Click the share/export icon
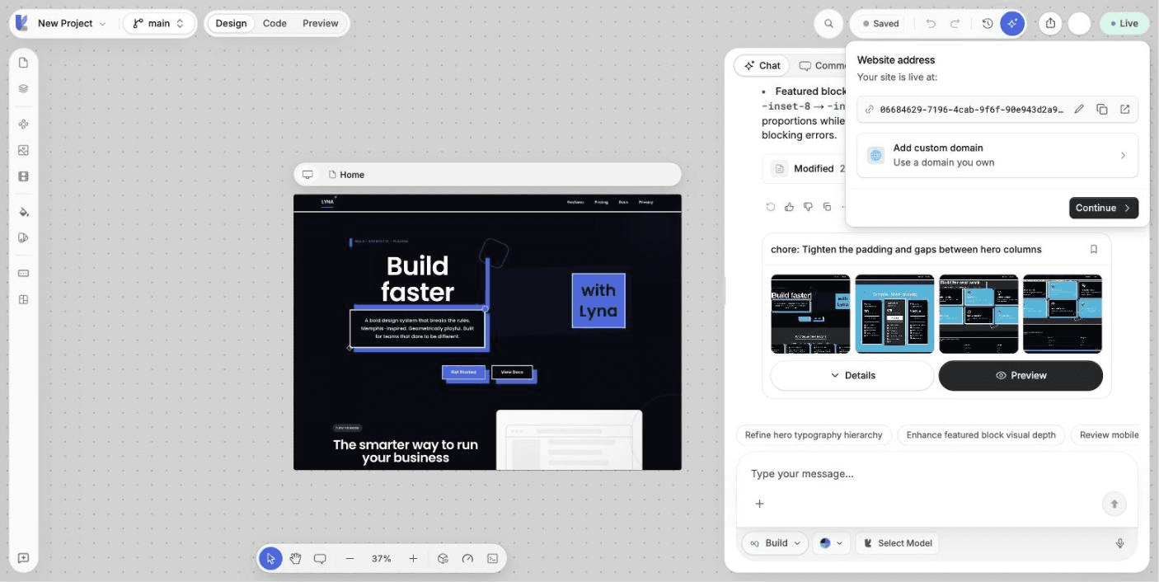1159x582 pixels. pos(1050,24)
